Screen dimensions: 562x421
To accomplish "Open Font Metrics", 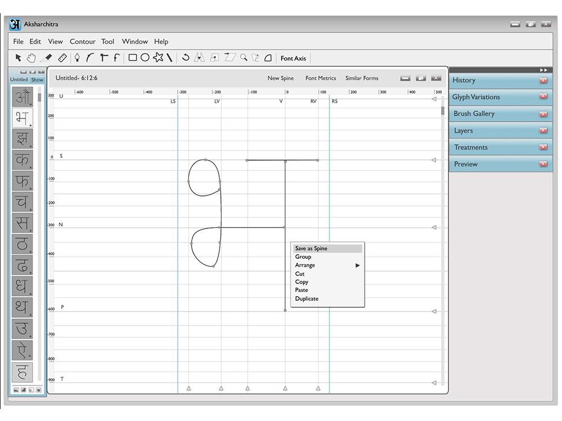I will tap(321, 78).
